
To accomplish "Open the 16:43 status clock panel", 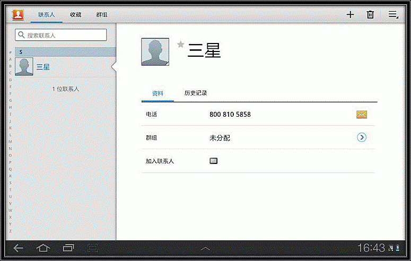I will coord(371,248).
